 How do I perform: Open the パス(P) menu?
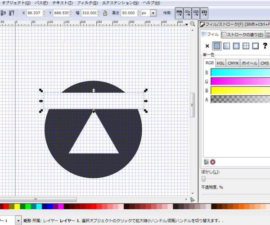tap(41, 3)
